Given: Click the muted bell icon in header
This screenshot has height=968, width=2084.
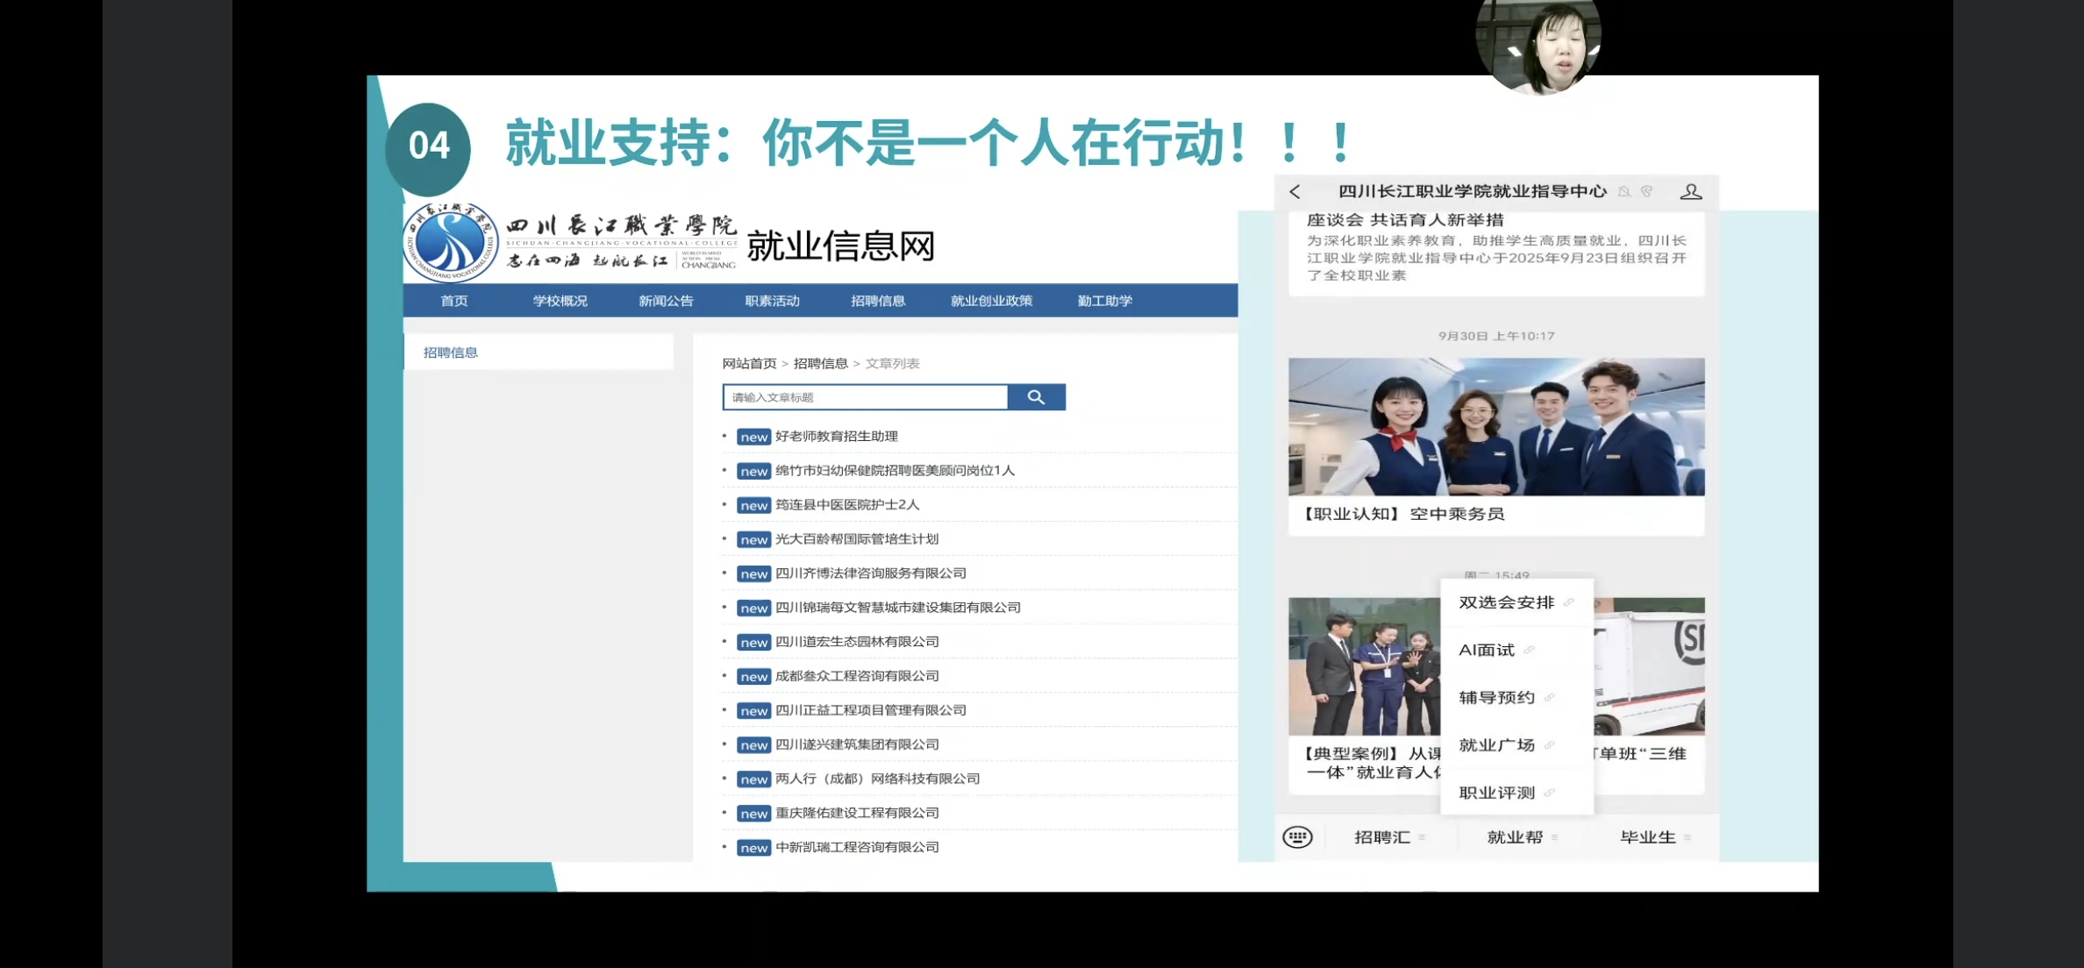Looking at the screenshot, I should click(1624, 192).
